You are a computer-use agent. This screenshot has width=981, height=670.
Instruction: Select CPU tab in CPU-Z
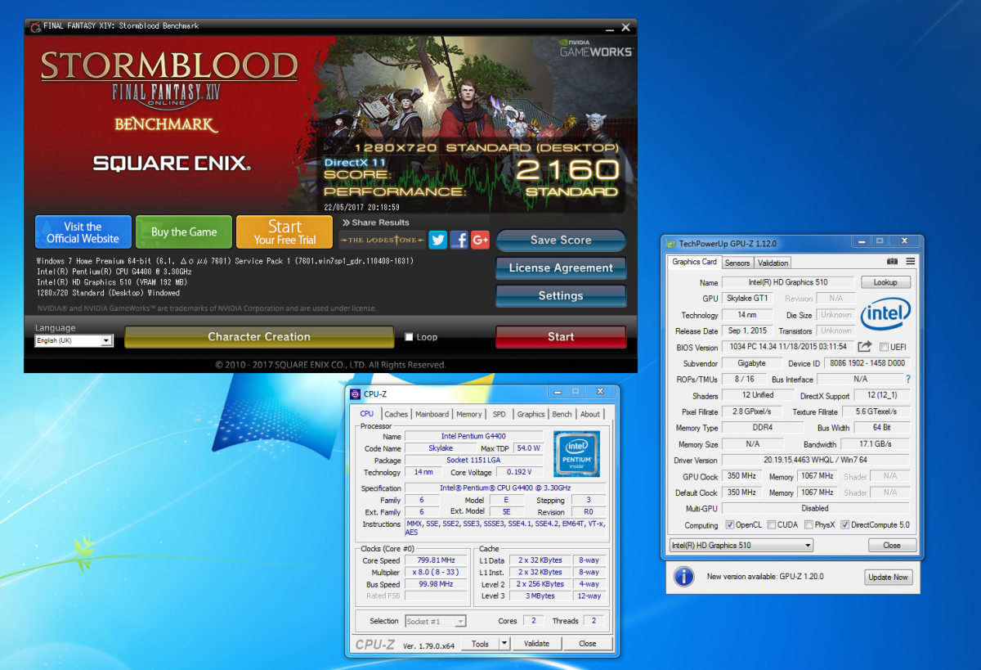click(367, 413)
